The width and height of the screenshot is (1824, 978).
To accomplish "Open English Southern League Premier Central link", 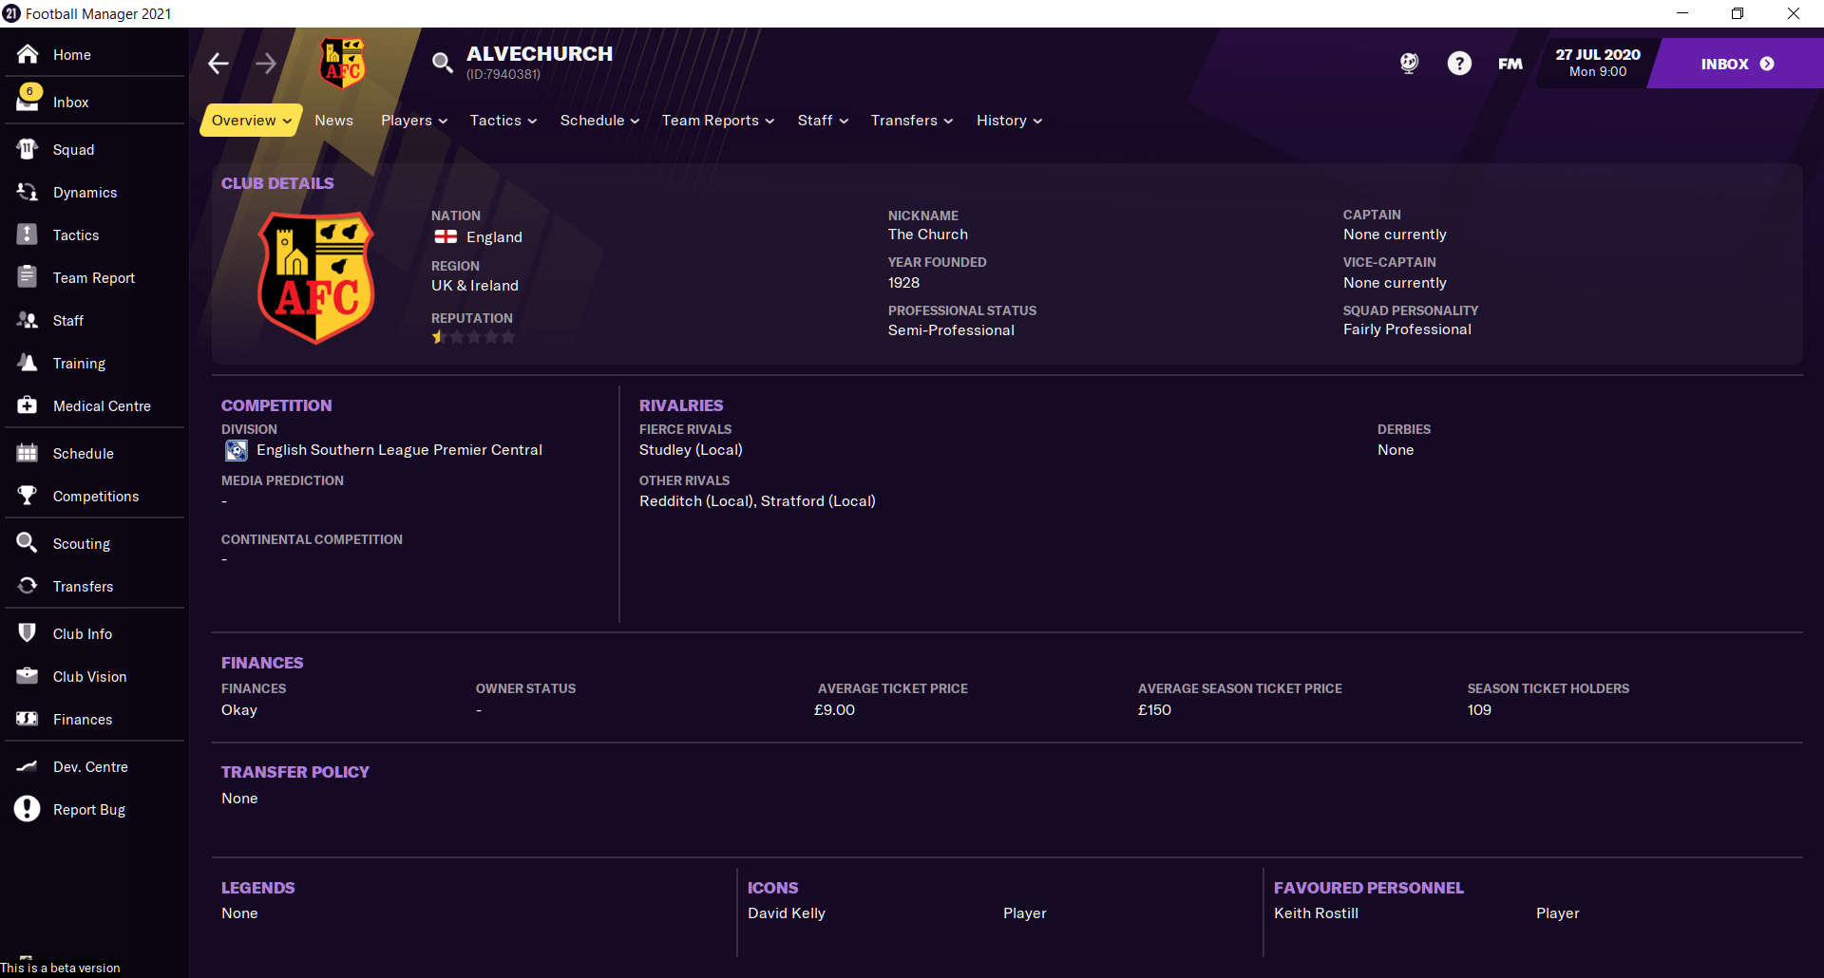I will [x=399, y=450].
